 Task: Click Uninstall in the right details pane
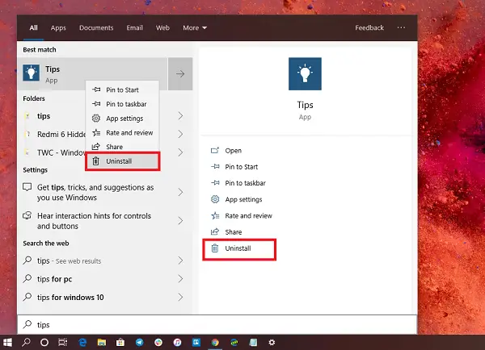pyautogui.click(x=239, y=248)
